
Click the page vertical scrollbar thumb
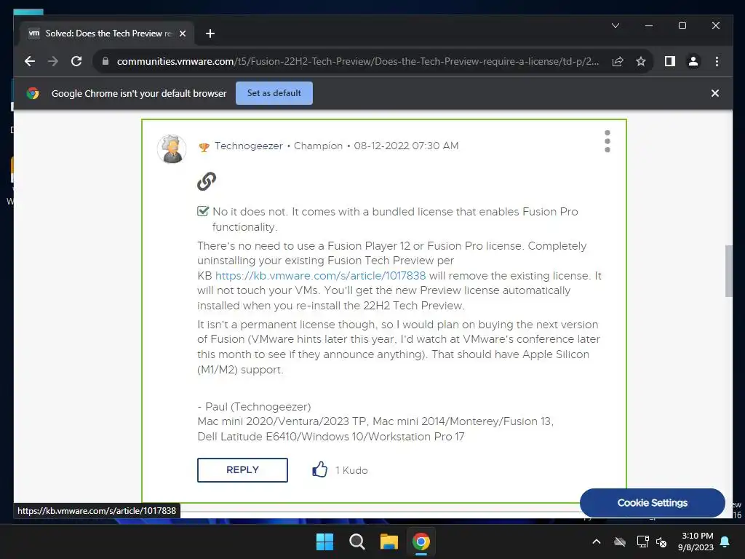(728, 271)
